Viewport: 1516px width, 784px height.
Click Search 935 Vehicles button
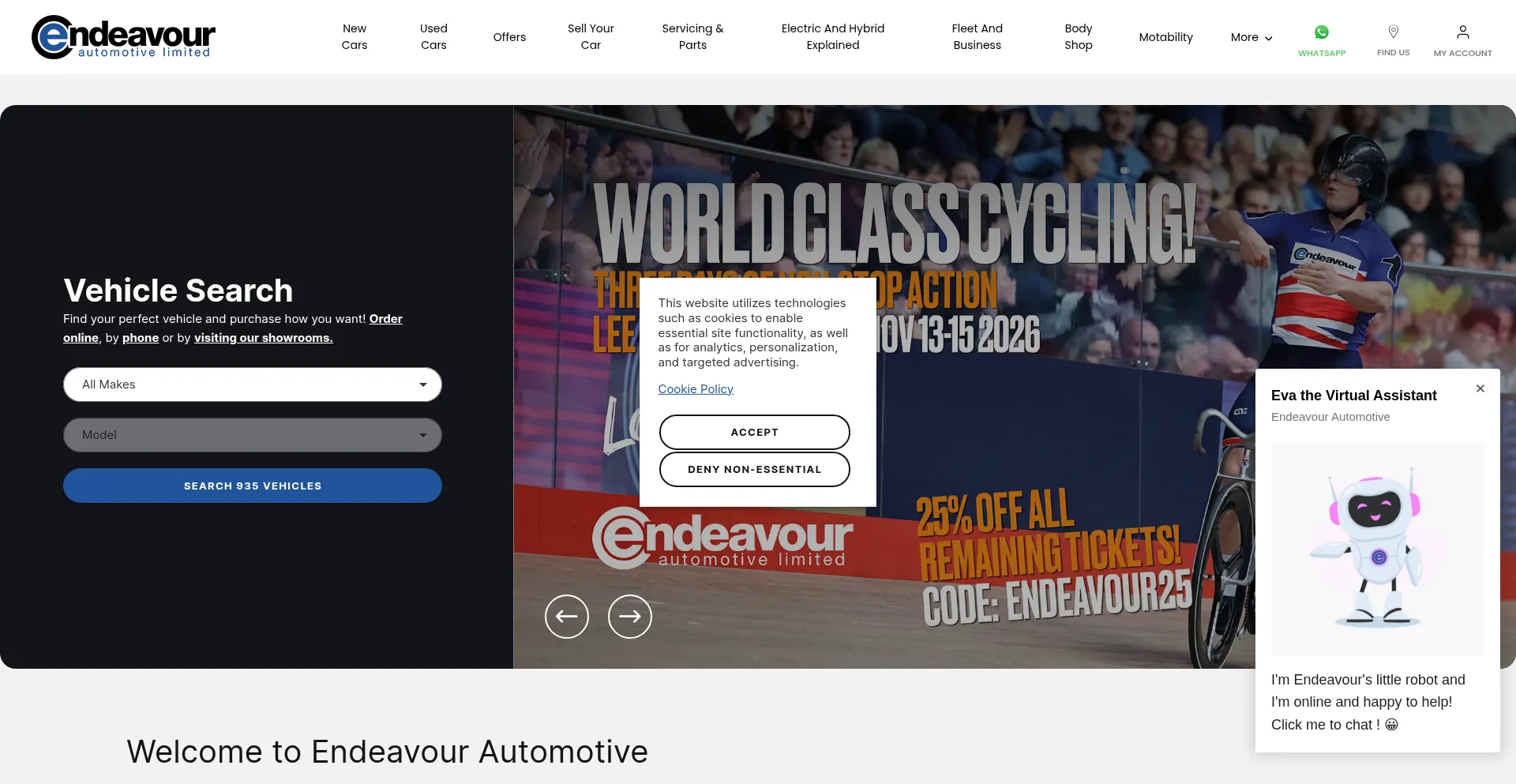point(253,486)
